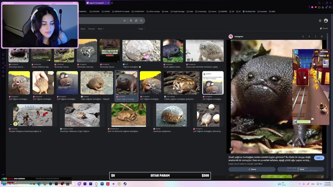Open the weather widget showing 0°C Snow

(x=282, y=184)
